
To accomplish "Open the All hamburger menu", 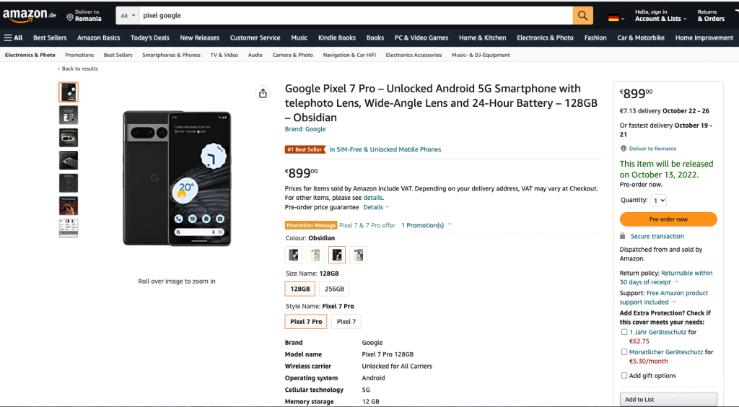I will (13, 38).
